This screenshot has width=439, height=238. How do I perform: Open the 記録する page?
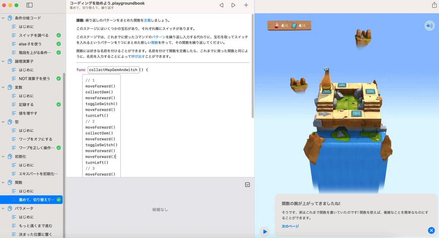point(26,104)
